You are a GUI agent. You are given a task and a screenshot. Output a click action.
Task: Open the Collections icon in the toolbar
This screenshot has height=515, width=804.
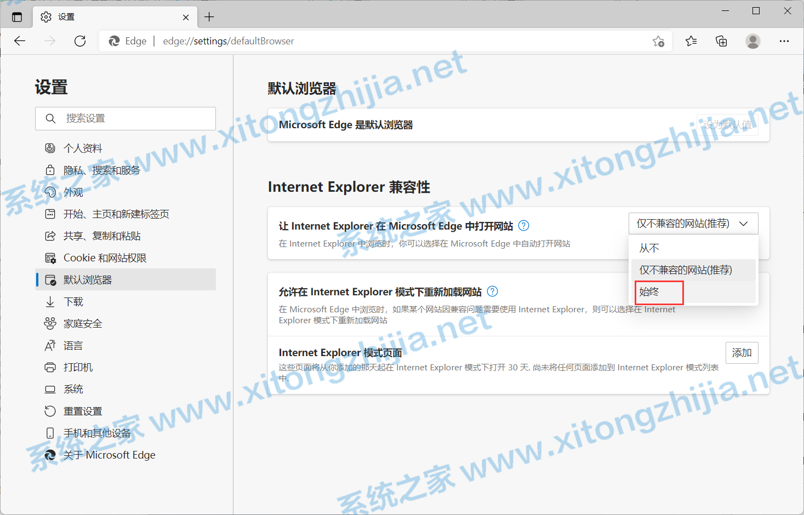pyautogui.click(x=721, y=41)
